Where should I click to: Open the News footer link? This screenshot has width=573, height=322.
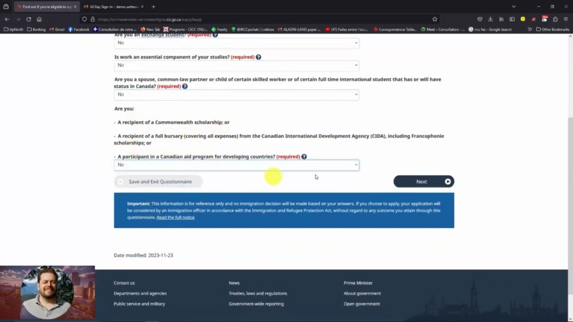234,283
